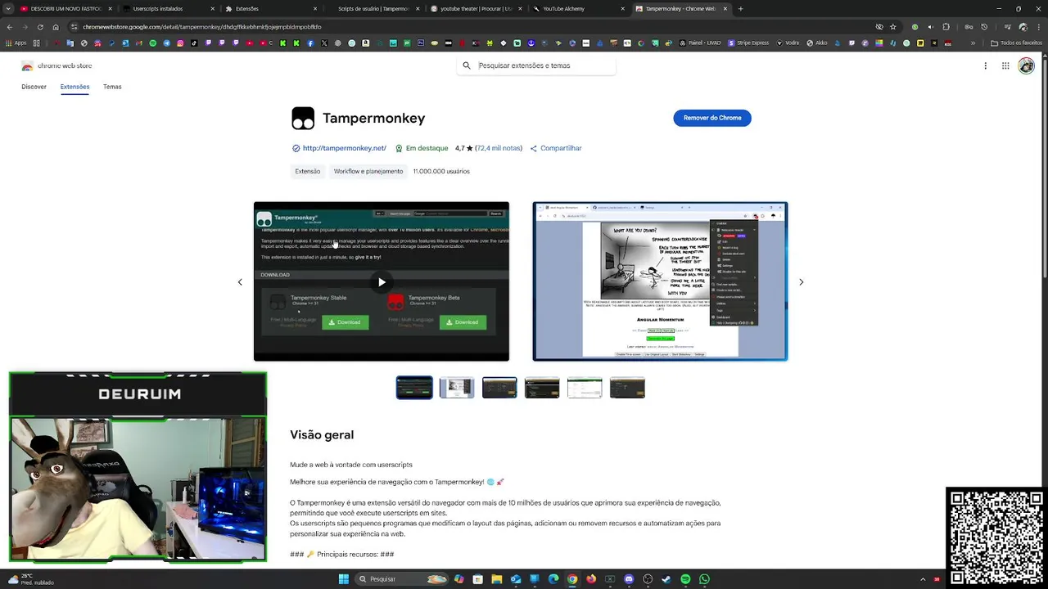Reload the page using browser refresh icon
Viewport: 1048px width, 589px height.
pyautogui.click(x=40, y=27)
